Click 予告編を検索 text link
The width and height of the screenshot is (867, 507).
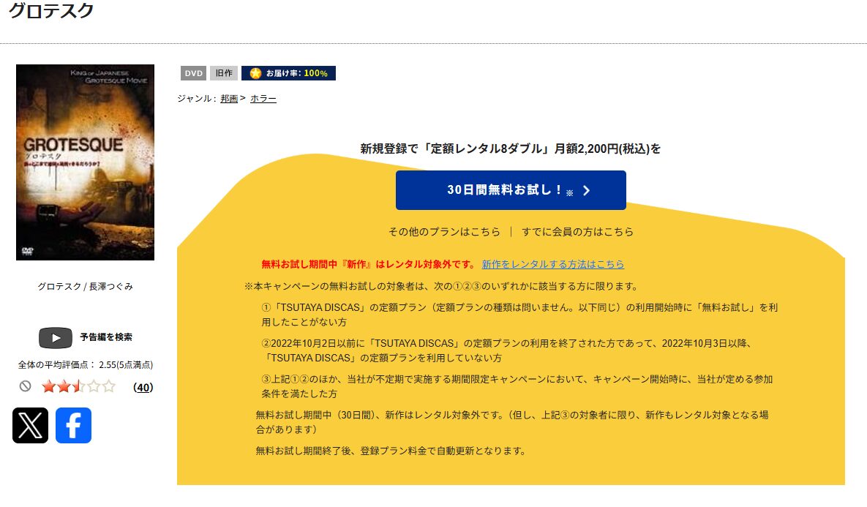coord(106,337)
